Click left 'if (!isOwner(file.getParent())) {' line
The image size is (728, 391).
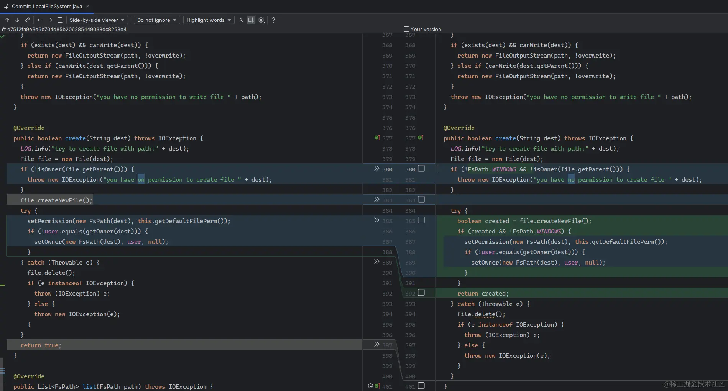coord(77,169)
